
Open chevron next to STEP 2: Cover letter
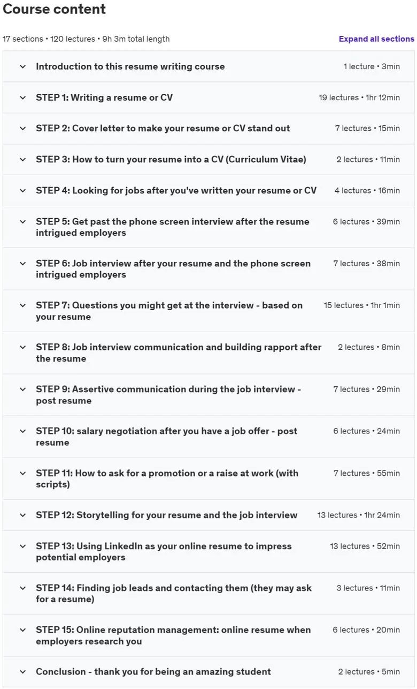(22, 129)
